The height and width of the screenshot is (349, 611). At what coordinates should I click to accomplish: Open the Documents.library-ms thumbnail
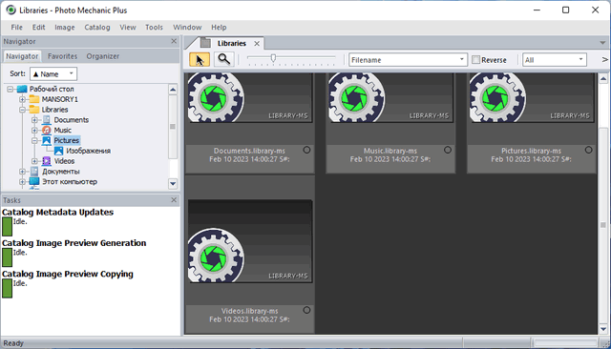249,97
